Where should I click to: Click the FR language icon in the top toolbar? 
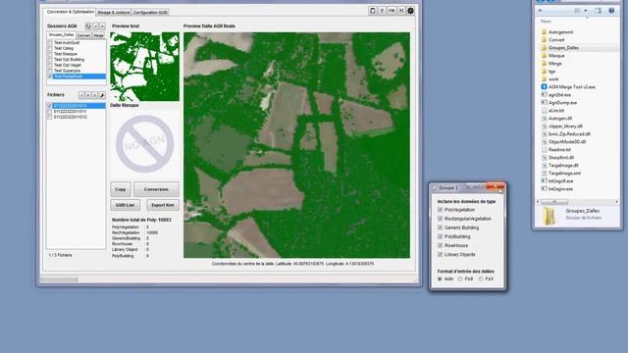pyautogui.click(x=392, y=11)
